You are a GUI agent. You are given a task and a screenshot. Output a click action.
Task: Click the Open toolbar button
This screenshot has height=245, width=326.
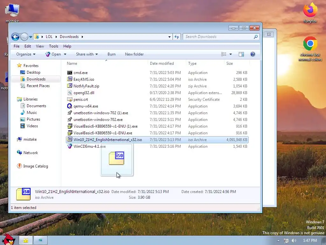53,54
